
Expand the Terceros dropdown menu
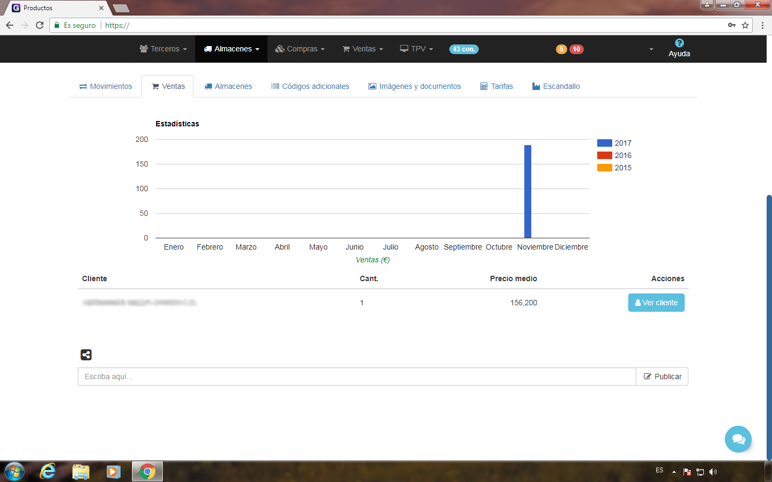[164, 49]
